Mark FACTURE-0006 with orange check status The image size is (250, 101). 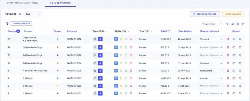click(x=121, y=63)
